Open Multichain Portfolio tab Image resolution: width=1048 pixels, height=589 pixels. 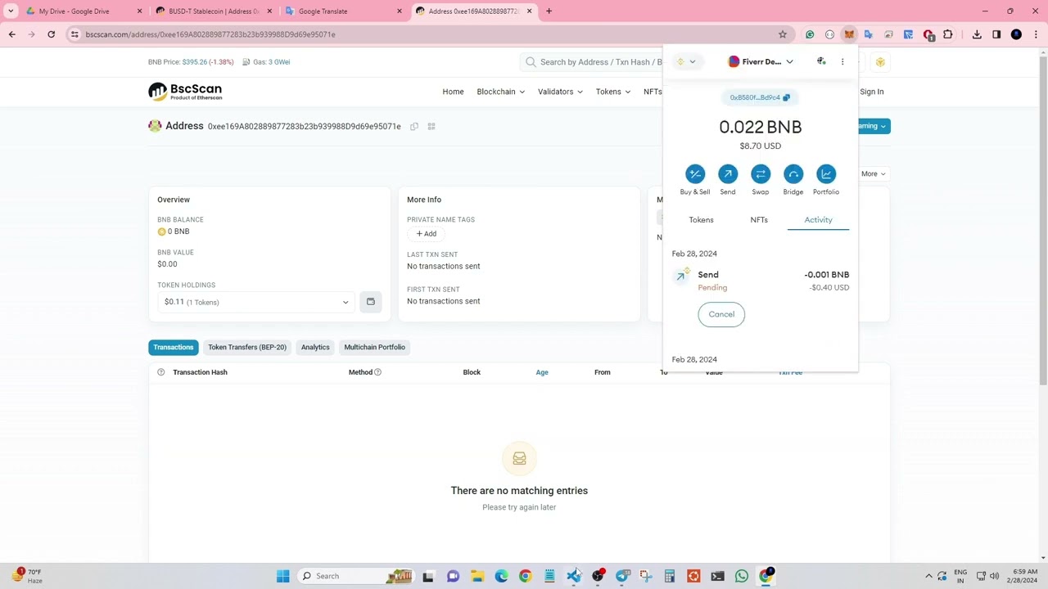pos(374,348)
